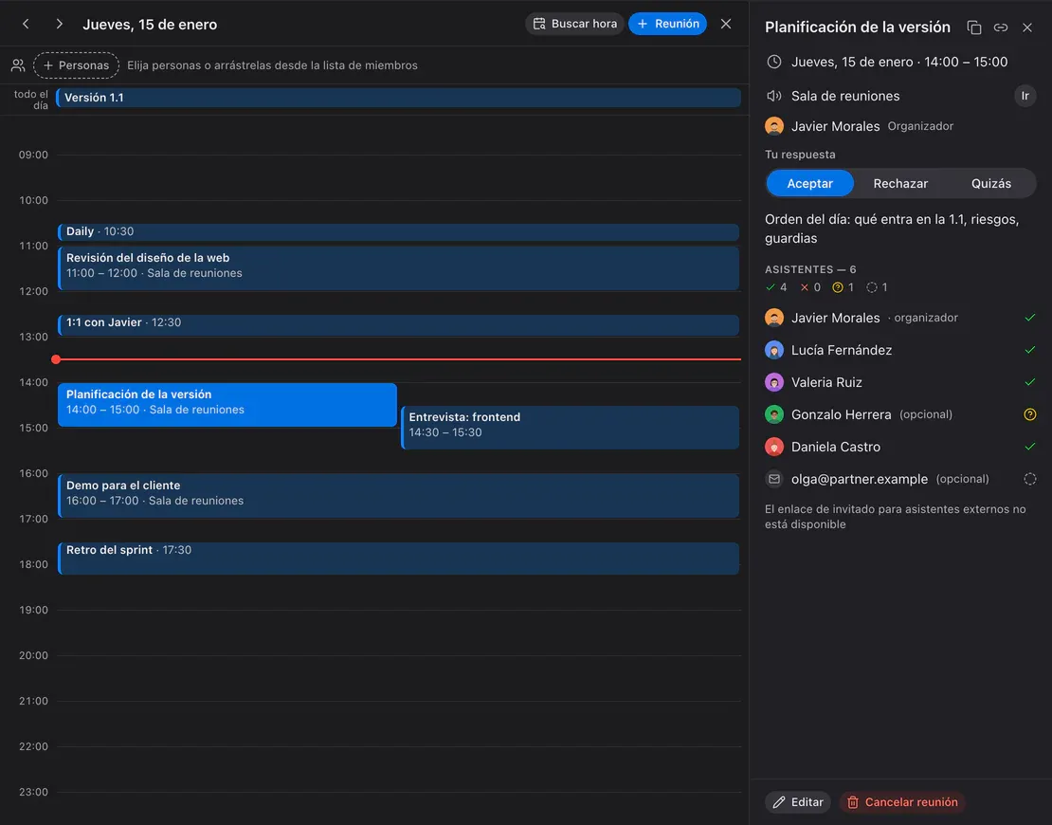Edit the meeting with Editar
The image size is (1052, 825).
pos(798,802)
